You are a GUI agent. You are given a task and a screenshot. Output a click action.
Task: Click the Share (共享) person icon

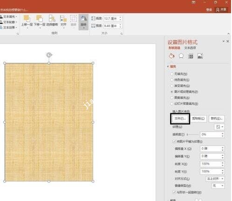click(x=218, y=10)
